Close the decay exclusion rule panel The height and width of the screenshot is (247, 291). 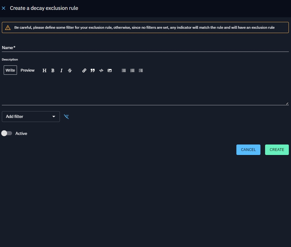click(x=4, y=8)
